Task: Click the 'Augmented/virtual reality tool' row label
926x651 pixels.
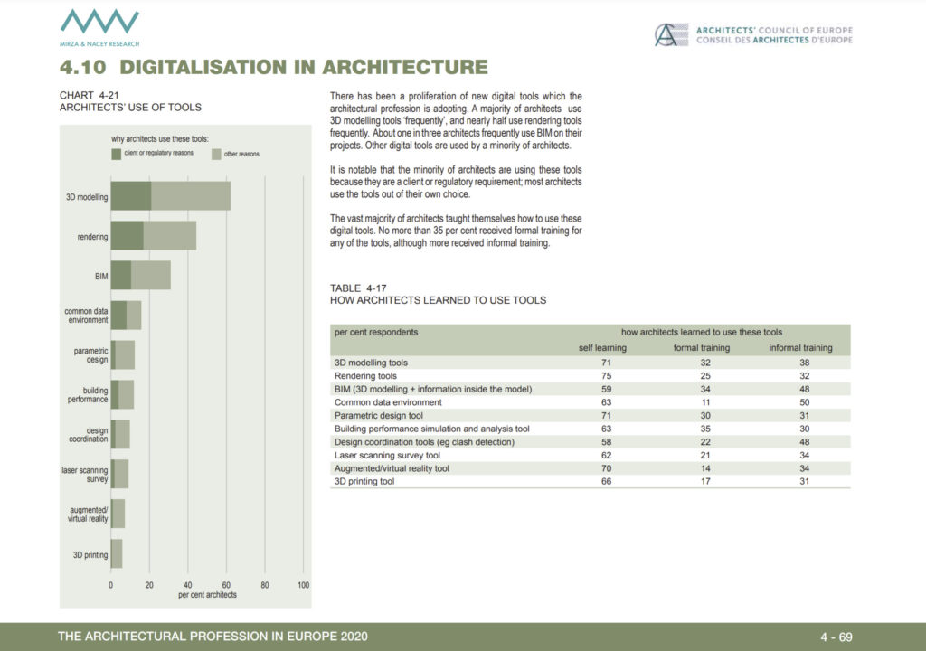Action: tap(392, 468)
